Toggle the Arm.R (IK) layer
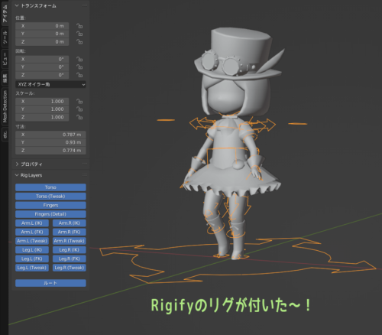382x335 pixels. [x=70, y=223]
